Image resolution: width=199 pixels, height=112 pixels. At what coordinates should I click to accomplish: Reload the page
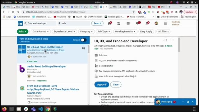(x=13, y=12)
